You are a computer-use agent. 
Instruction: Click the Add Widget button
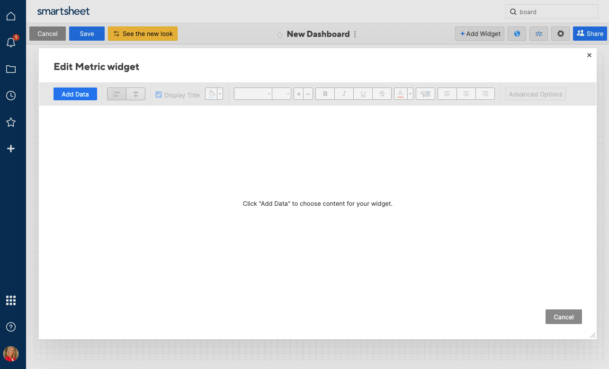480,34
